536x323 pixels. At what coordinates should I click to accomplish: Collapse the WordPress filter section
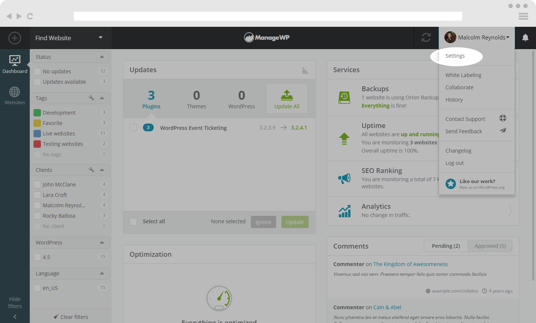point(102,242)
